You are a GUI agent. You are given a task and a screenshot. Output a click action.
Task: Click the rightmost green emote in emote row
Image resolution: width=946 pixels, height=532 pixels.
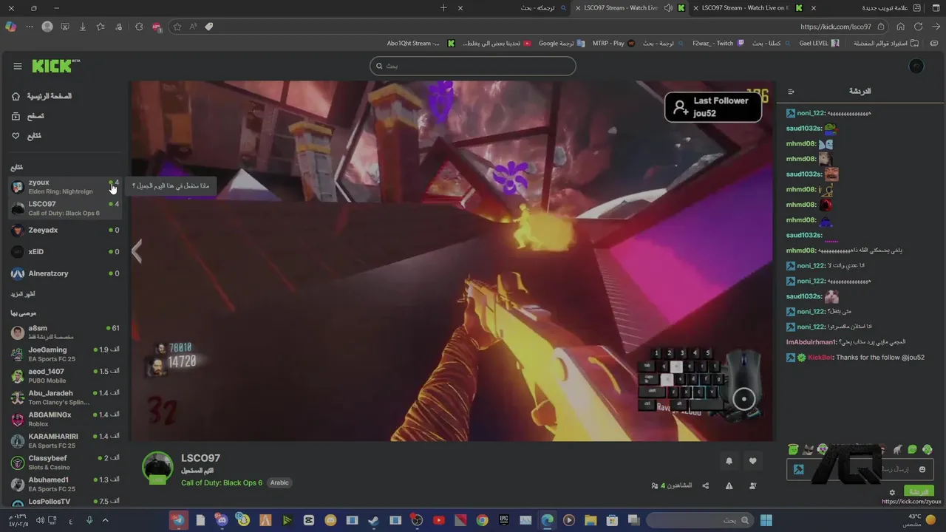(x=927, y=449)
